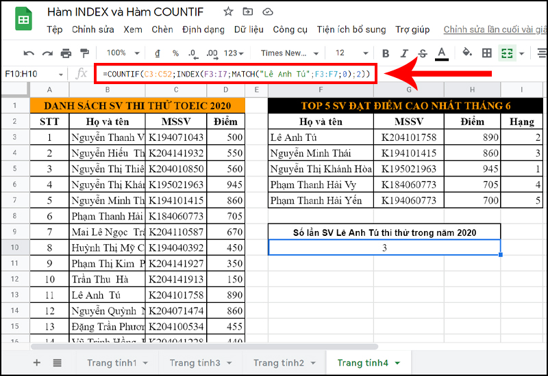Toggle bold formatting

[x=386, y=53]
